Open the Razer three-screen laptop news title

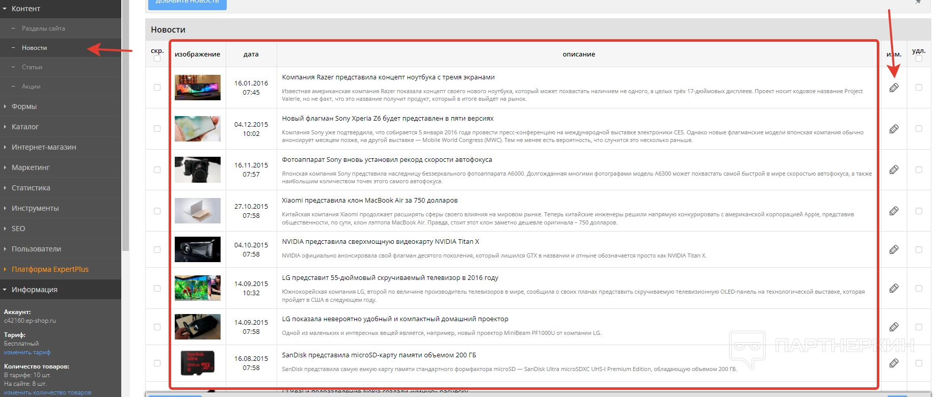[x=388, y=77]
